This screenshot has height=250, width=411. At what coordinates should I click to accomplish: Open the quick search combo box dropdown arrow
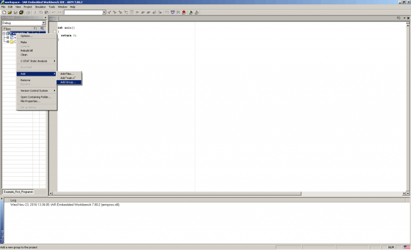(104, 12)
